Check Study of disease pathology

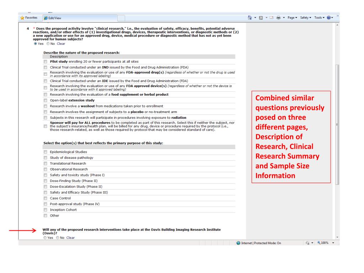coord(45,157)
